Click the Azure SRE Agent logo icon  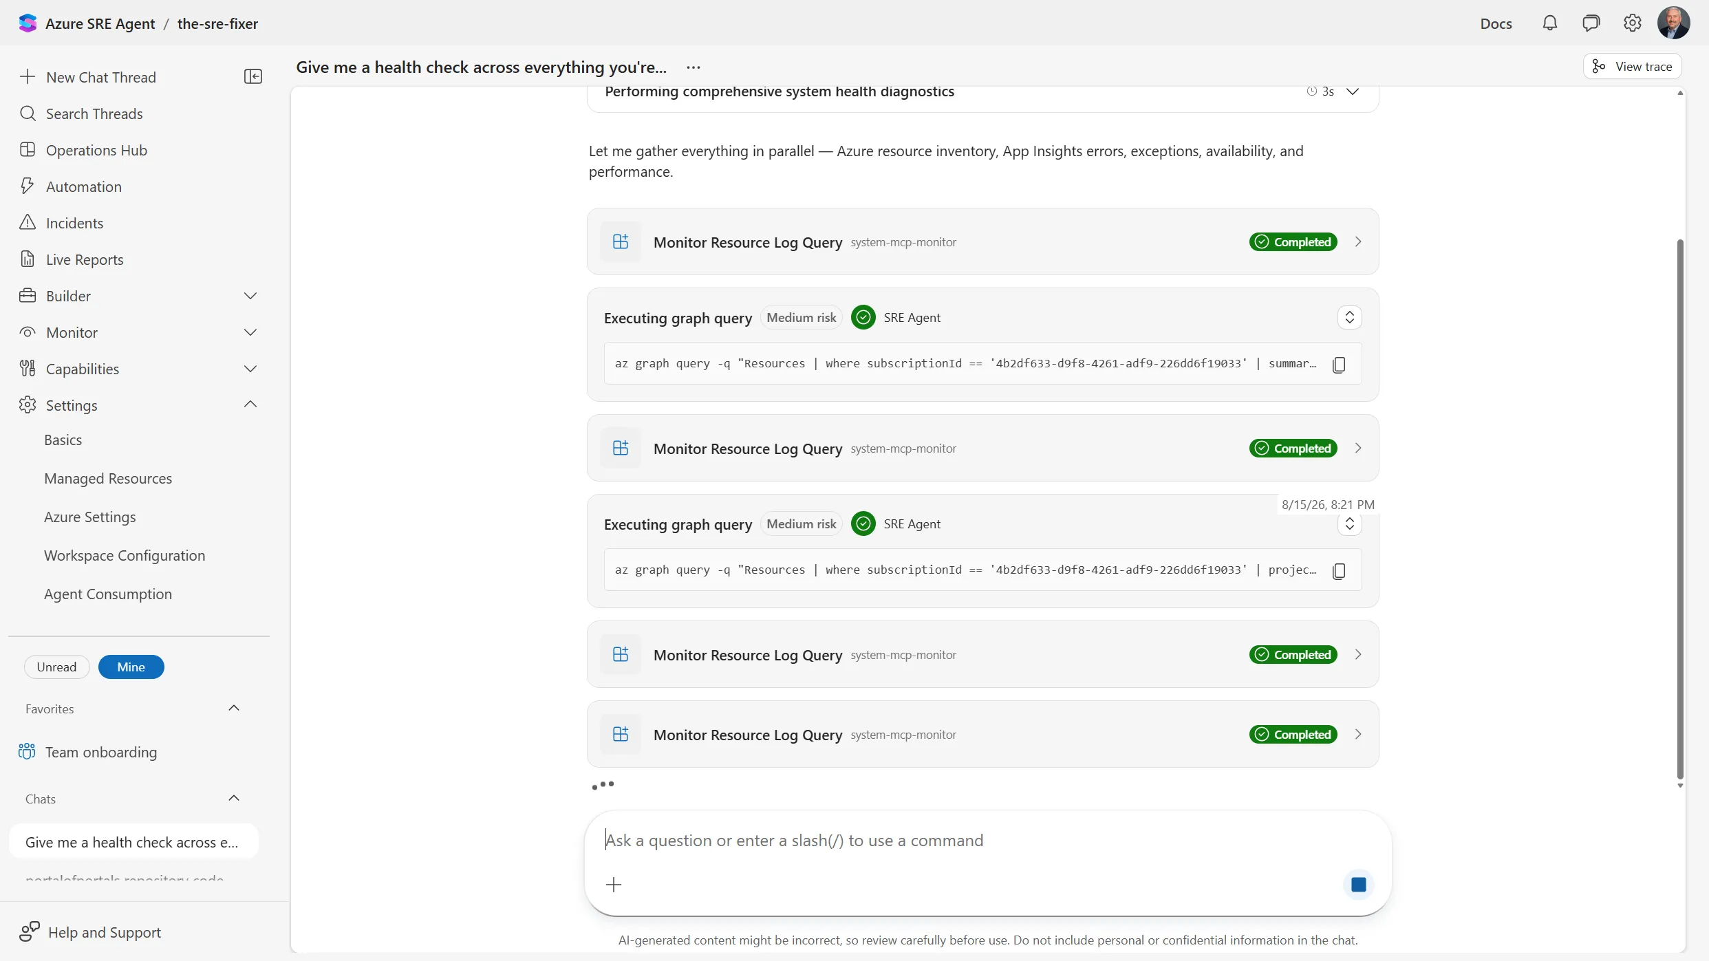pos(28,23)
